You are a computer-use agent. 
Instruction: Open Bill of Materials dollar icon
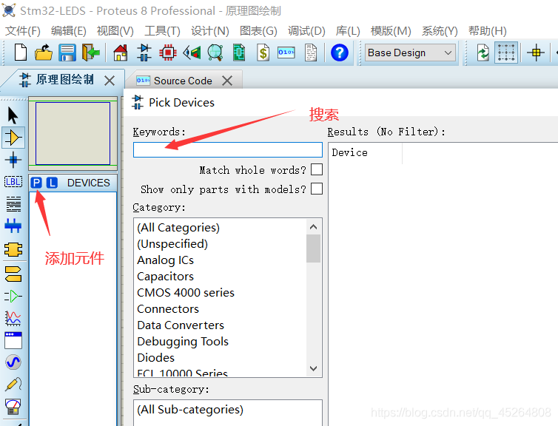pos(263,53)
